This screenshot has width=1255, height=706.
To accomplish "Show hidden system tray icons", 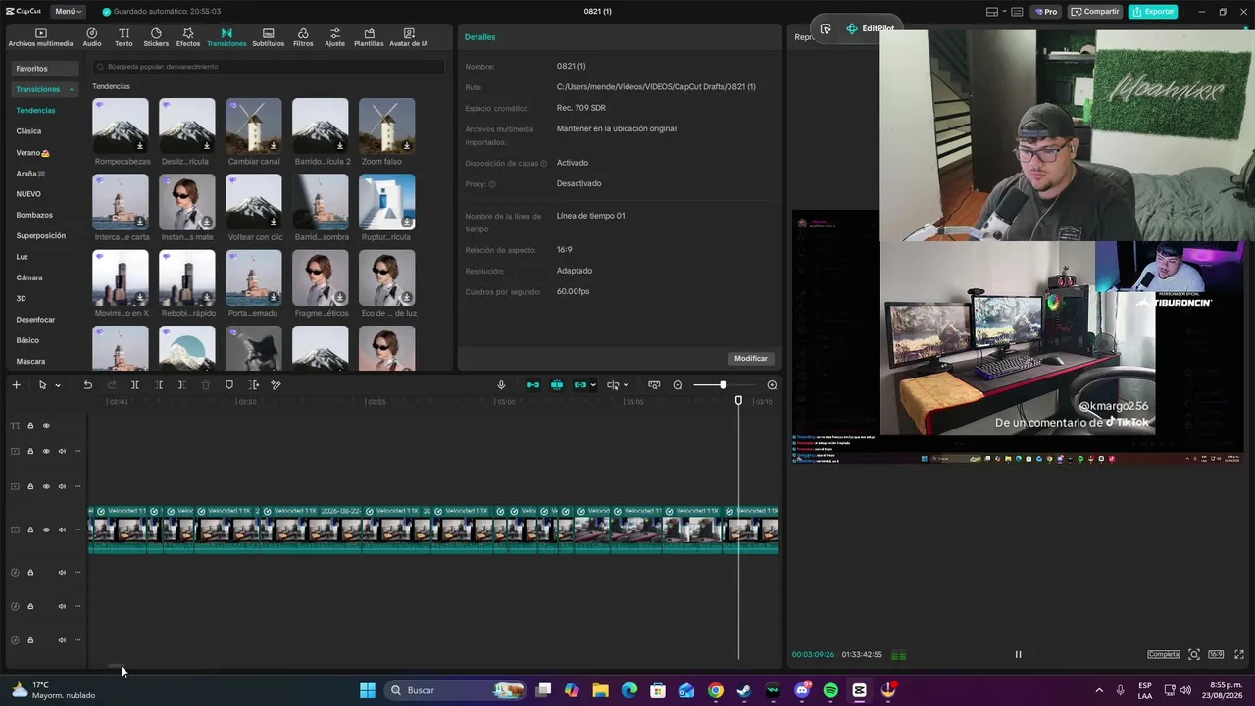I will click(x=1099, y=690).
